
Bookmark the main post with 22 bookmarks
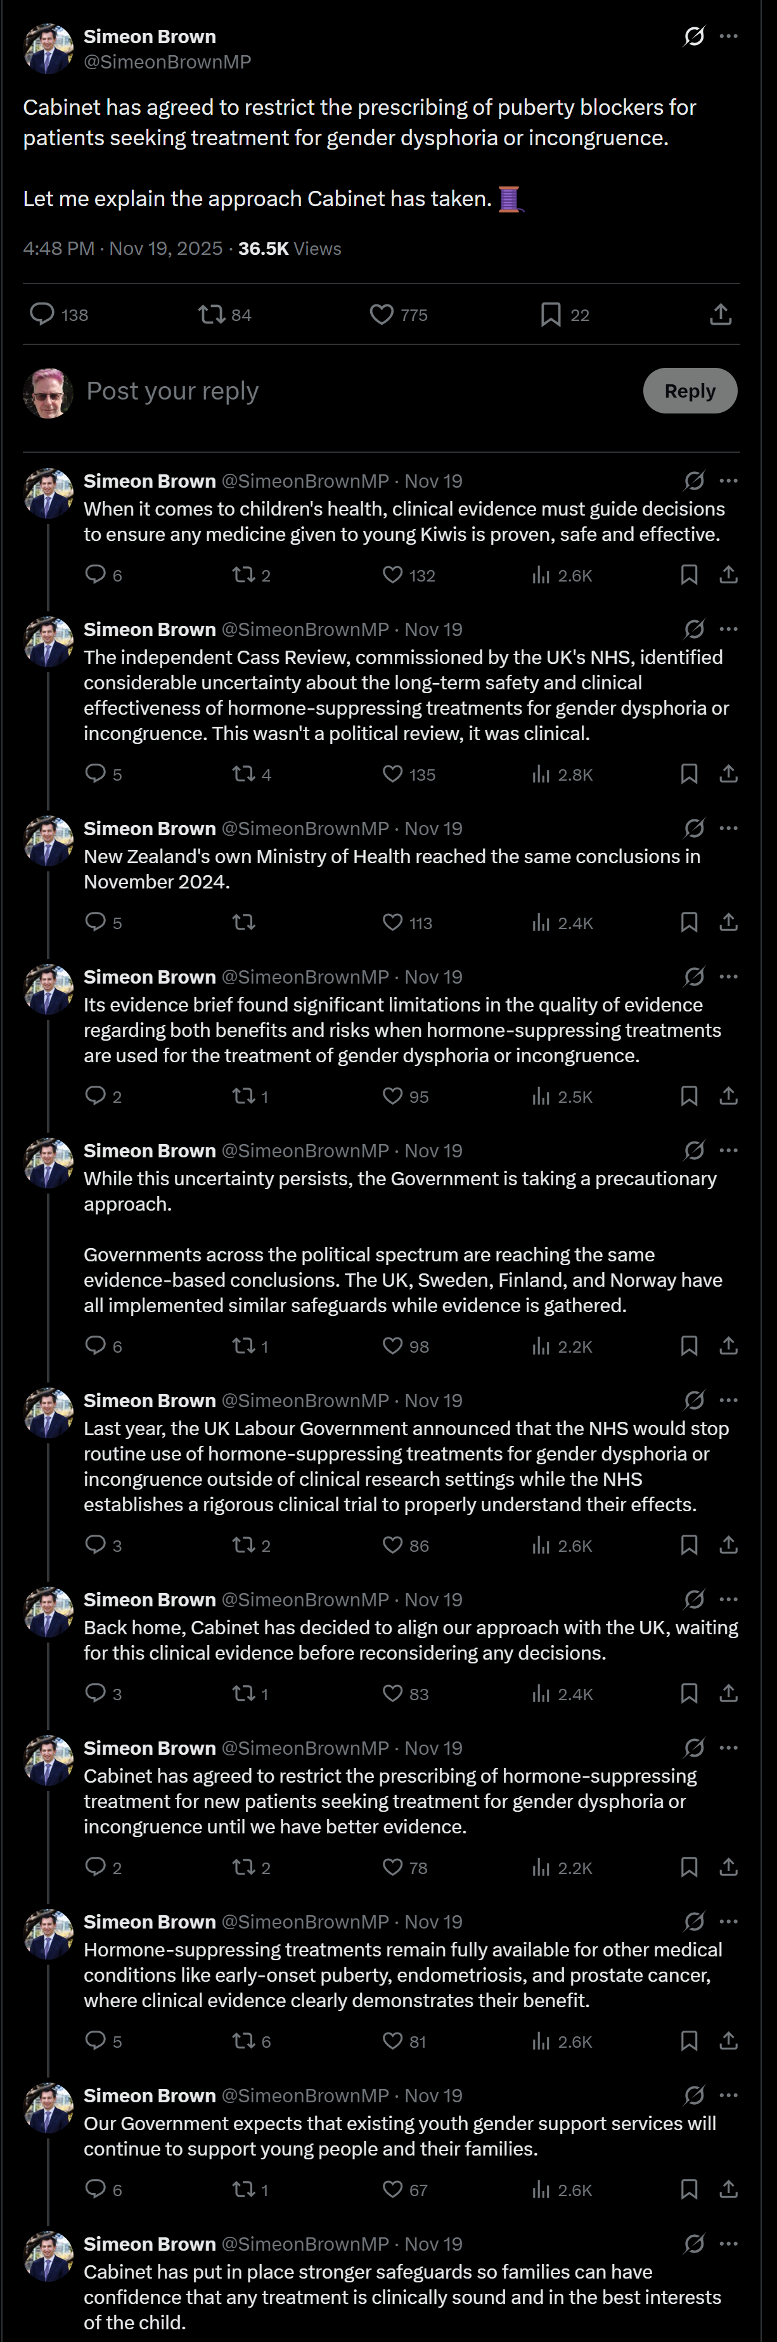(550, 315)
